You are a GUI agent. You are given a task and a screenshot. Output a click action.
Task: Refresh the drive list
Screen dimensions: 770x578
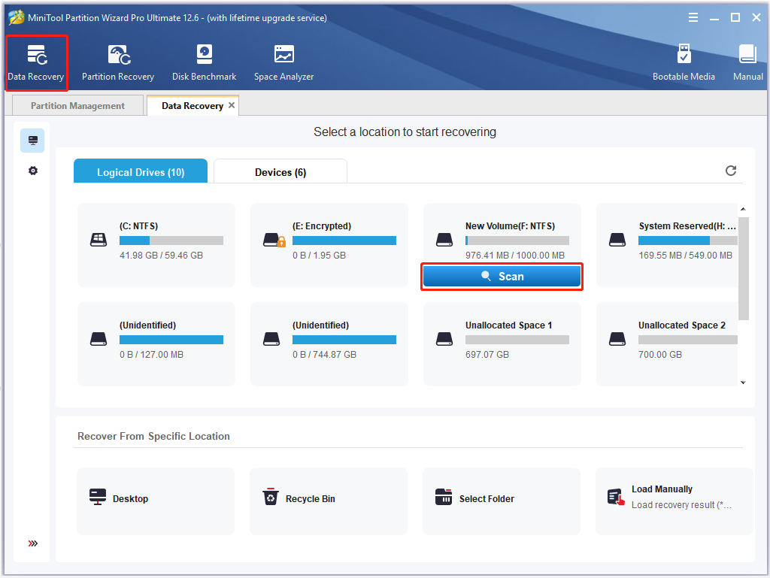click(x=731, y=171)
